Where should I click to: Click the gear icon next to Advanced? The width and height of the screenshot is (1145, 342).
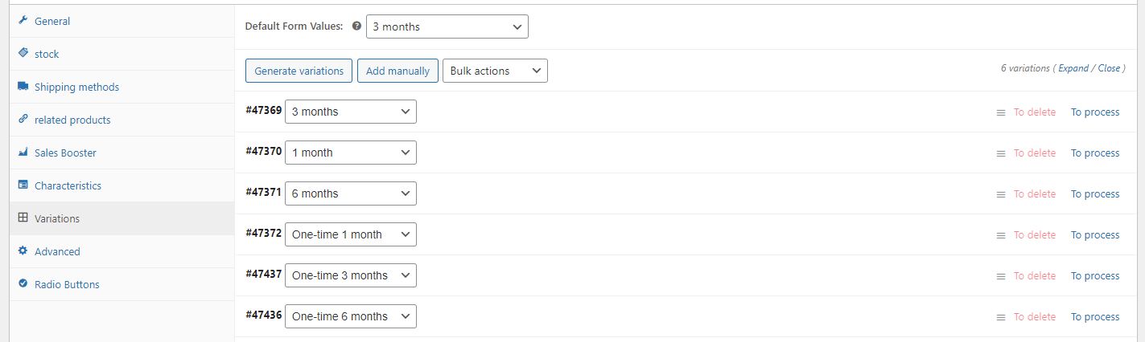coord(23,251)
